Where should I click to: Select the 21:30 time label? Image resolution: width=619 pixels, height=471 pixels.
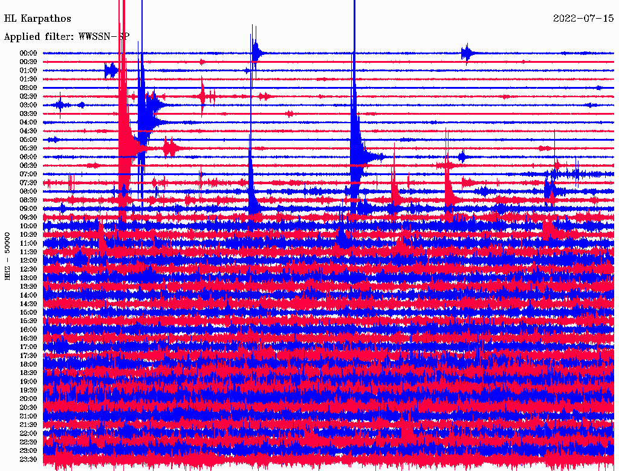coord(28,425)
